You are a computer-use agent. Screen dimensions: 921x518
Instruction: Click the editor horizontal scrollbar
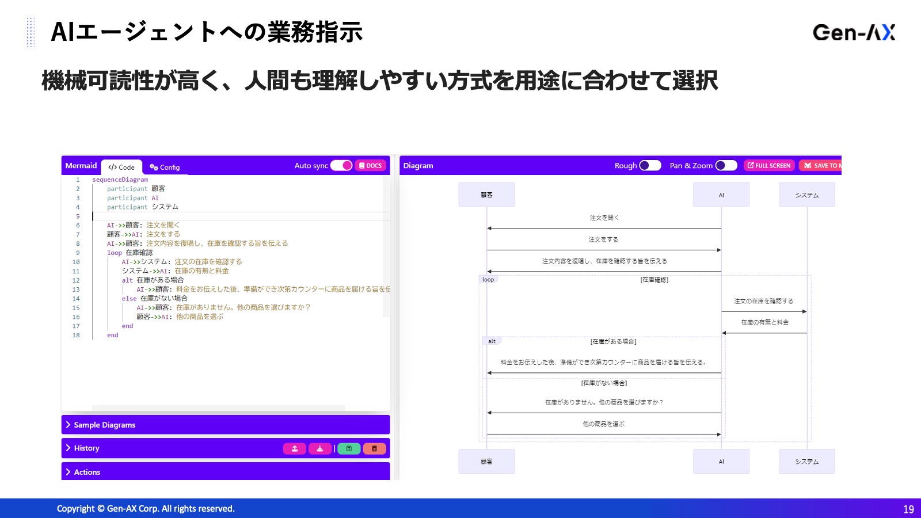(219, 408)
